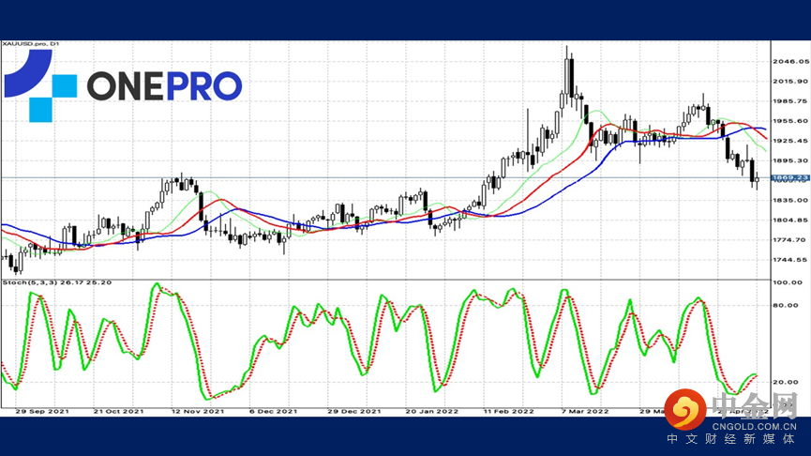Select the highlighted 1869.23 current price tag
811x456 pixels.
tap(790, 178)
